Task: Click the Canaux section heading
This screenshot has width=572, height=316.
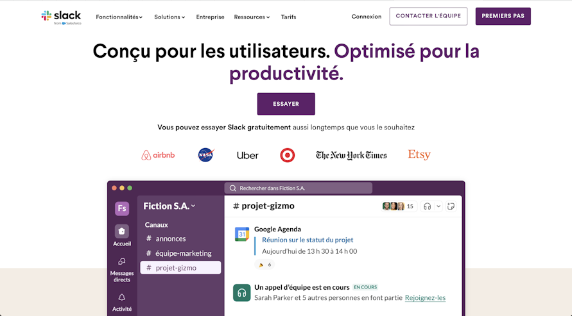Action: [156, 224]
